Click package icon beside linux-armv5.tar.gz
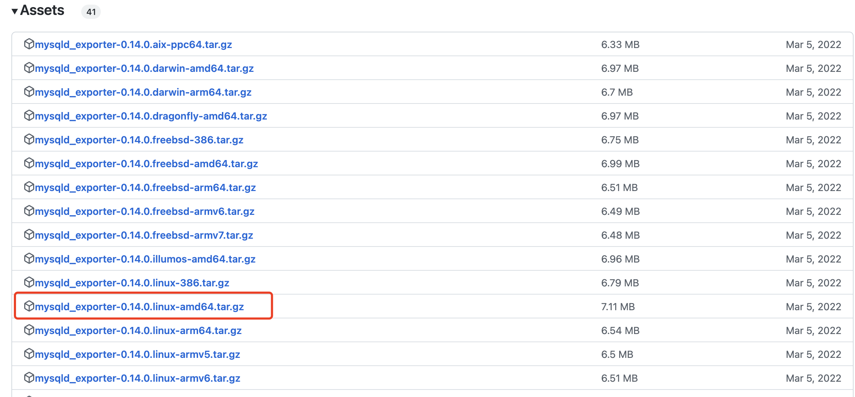The width and height of the screenshot is (855, 397). coord(29,354)
